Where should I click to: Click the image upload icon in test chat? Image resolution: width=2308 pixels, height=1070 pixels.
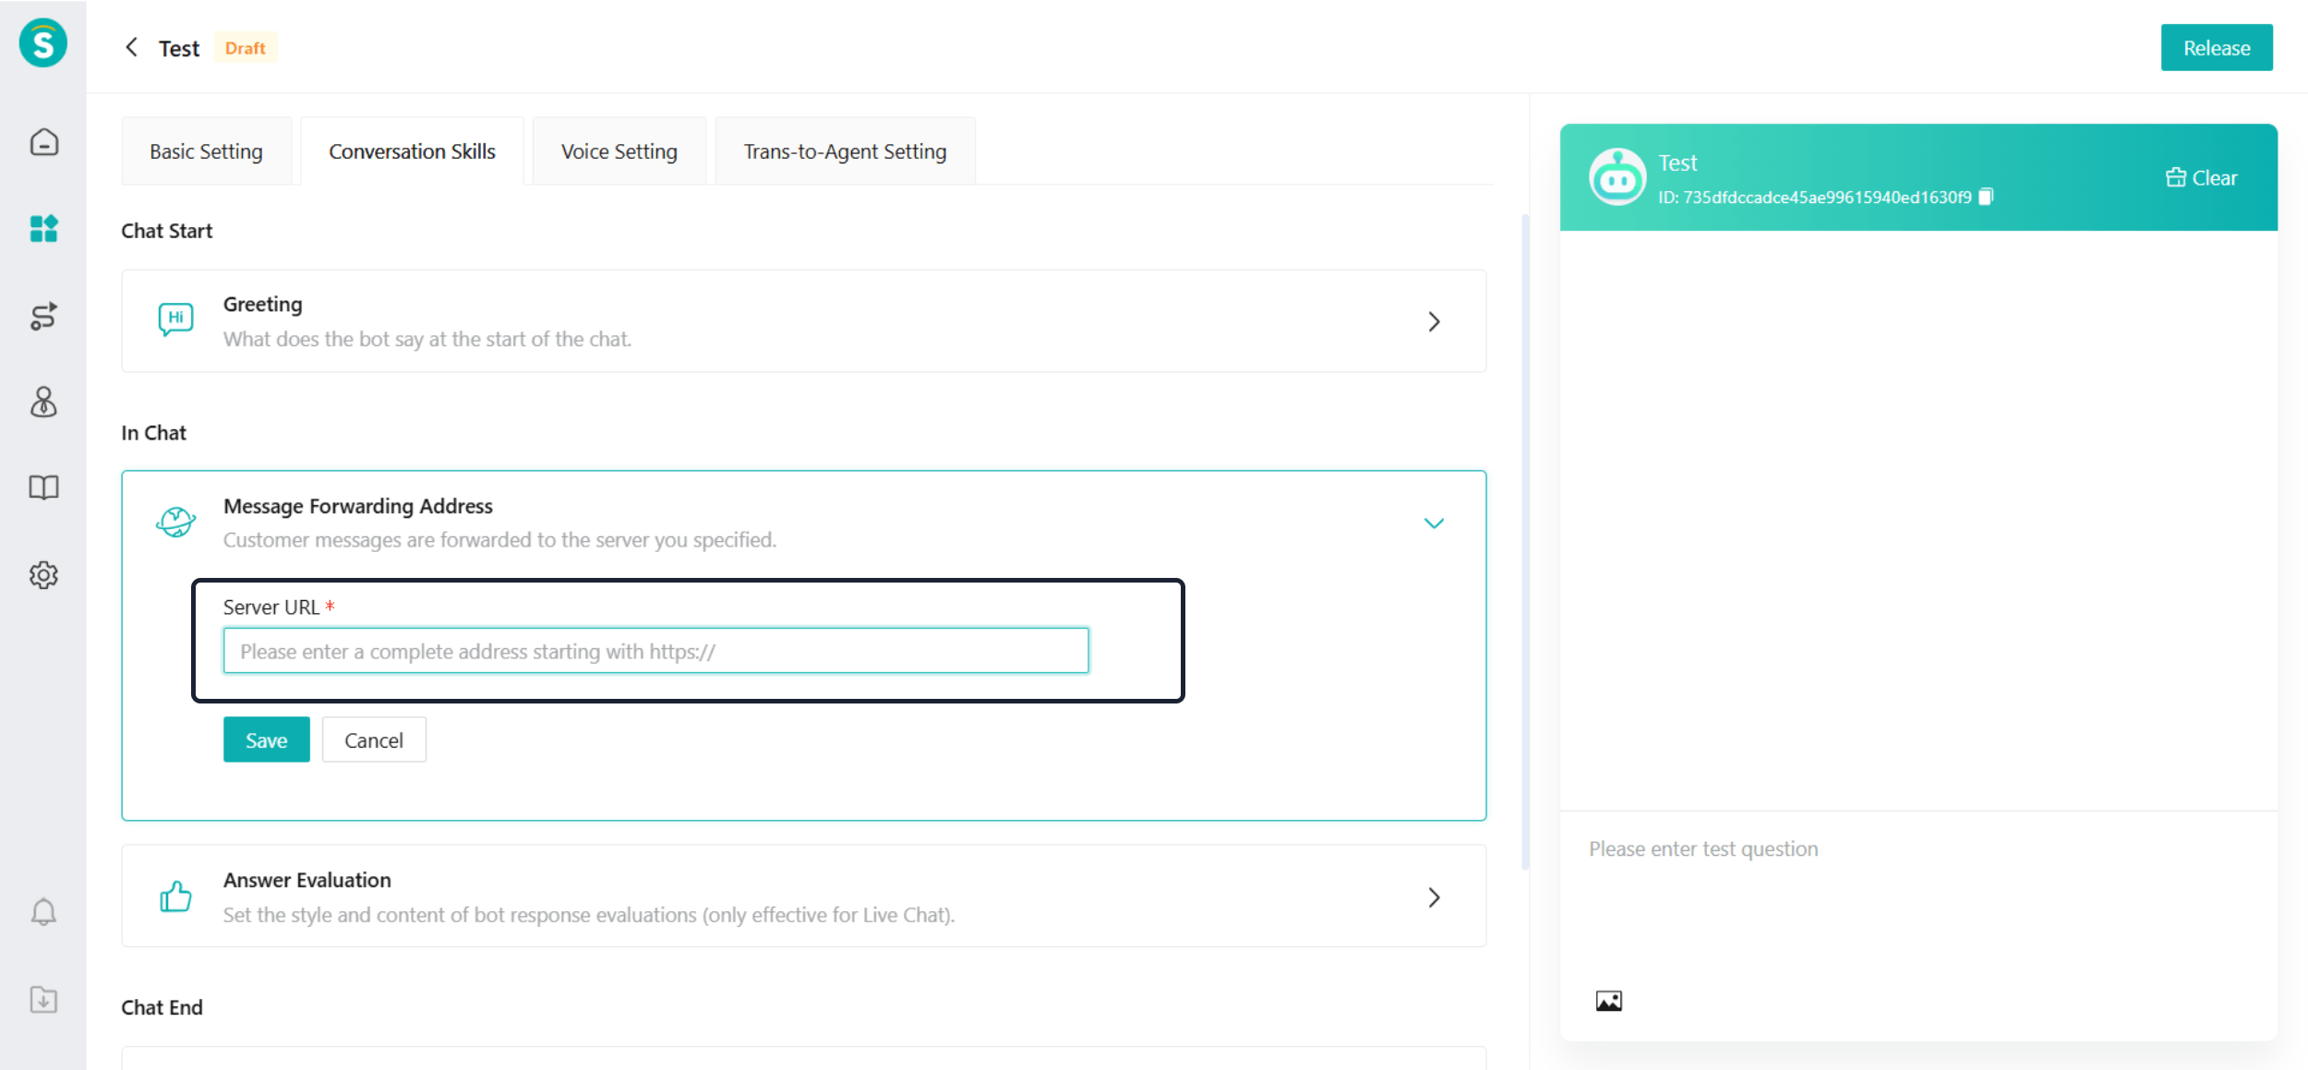1608,1001
